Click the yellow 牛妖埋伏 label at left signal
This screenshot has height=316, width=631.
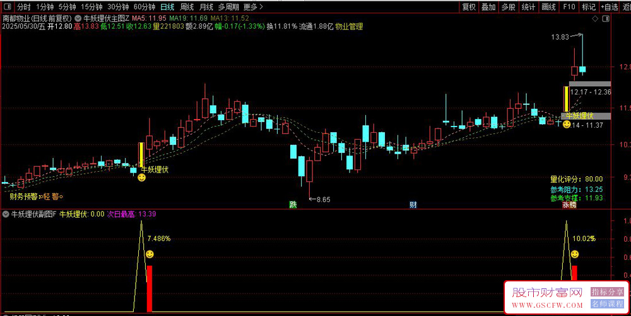(x=155, y=169)
